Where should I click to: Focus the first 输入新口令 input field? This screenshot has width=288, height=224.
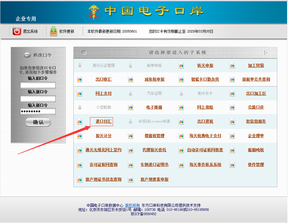point(38,98)
